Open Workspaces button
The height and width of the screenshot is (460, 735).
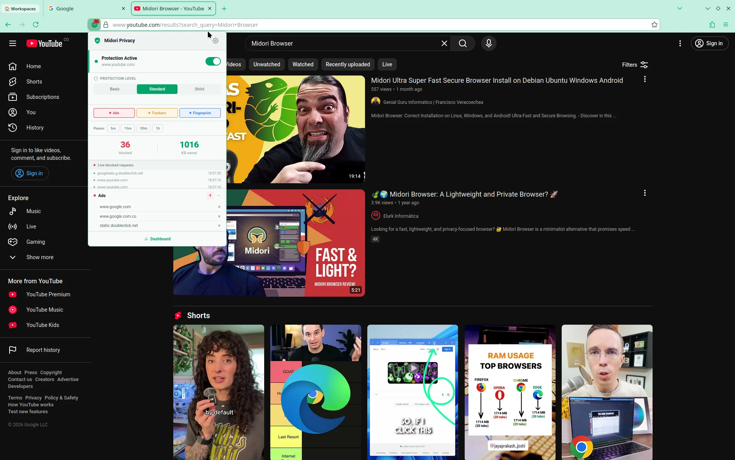tap(20, 8)
